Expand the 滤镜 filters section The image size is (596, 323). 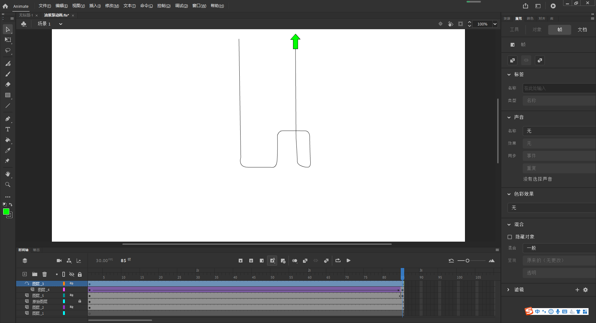(x=508, y=289)
